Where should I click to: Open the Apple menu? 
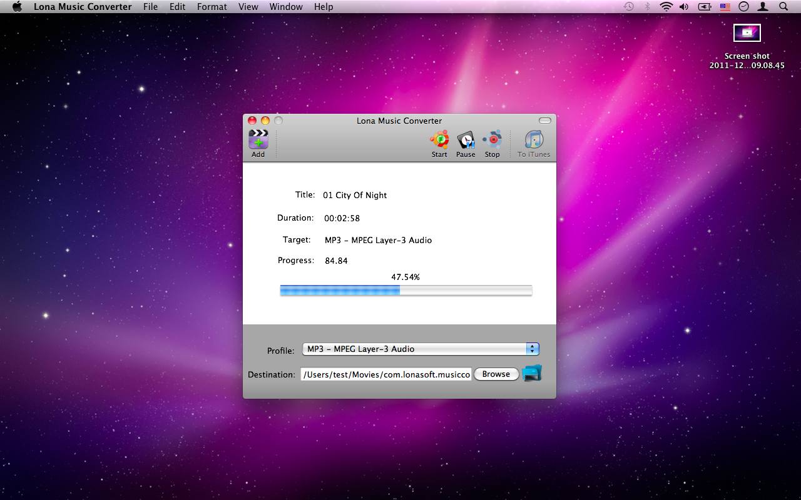point(17,7)
